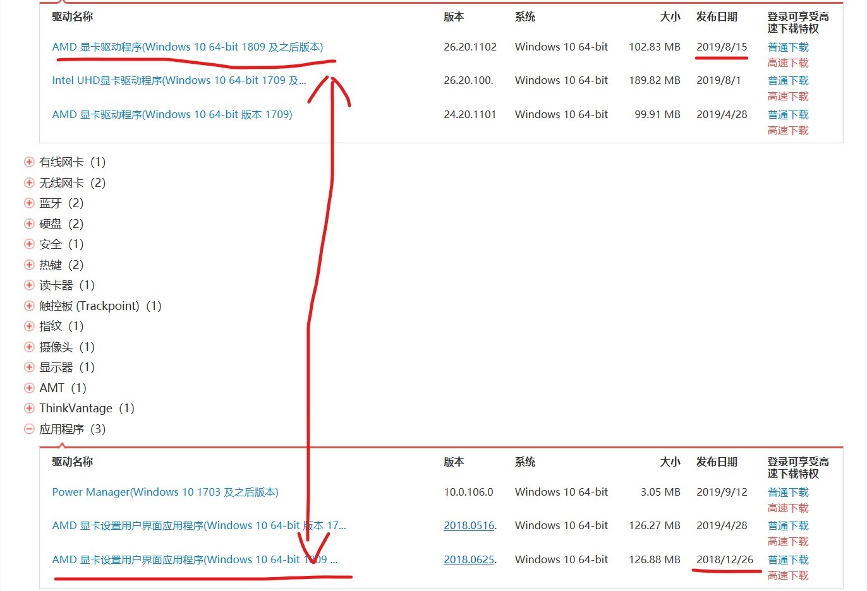Click 普通下载 for app dated 2018/12/26
Screen dimensions: 867x591
pos(788,560)
